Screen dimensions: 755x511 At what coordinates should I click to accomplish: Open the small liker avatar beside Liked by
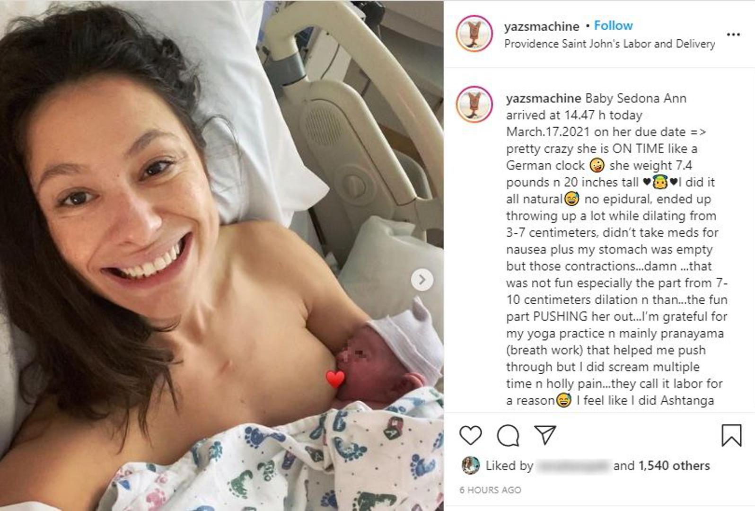[470, 466]
